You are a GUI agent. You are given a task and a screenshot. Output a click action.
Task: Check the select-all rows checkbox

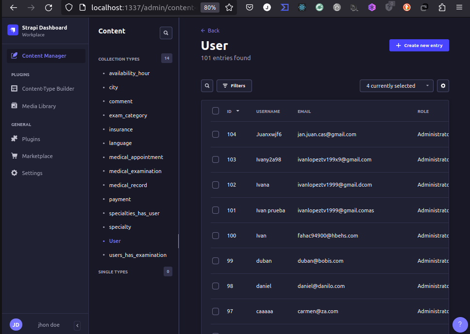[x=216, y=111]
